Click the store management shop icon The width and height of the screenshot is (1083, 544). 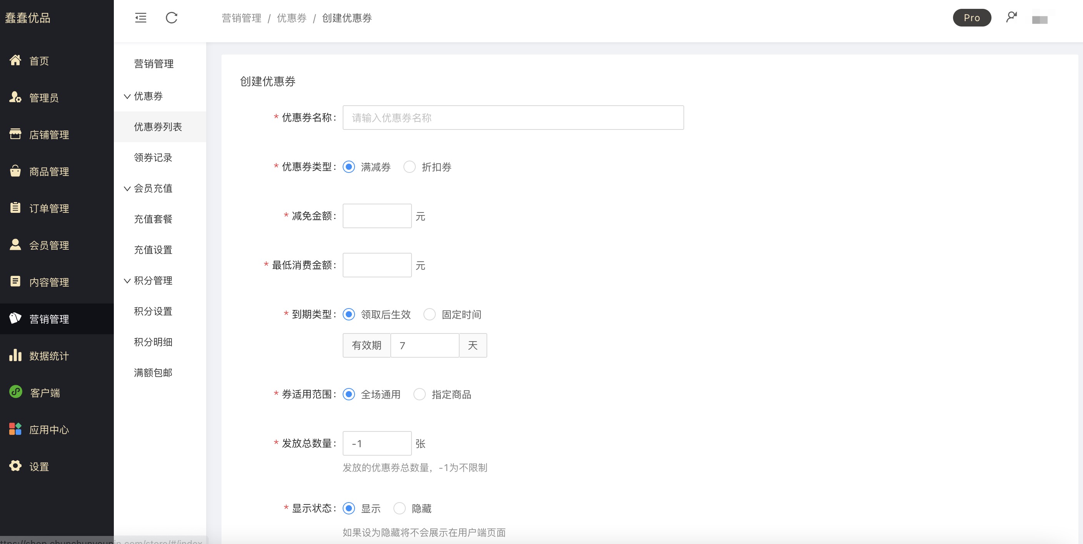tap(15, 134)
